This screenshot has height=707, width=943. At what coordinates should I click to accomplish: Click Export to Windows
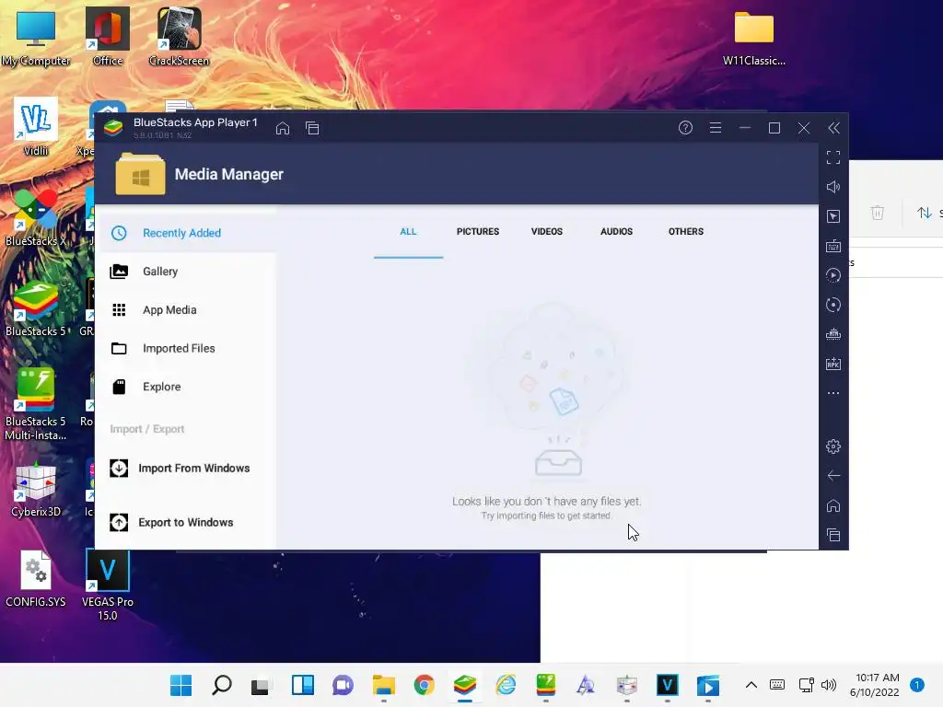[x=186, y=523]
